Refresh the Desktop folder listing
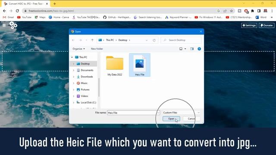 (x=154, y=40)
